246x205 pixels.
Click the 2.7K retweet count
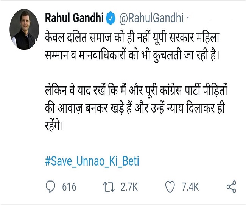pyautogui.click(x=129, y=187)
